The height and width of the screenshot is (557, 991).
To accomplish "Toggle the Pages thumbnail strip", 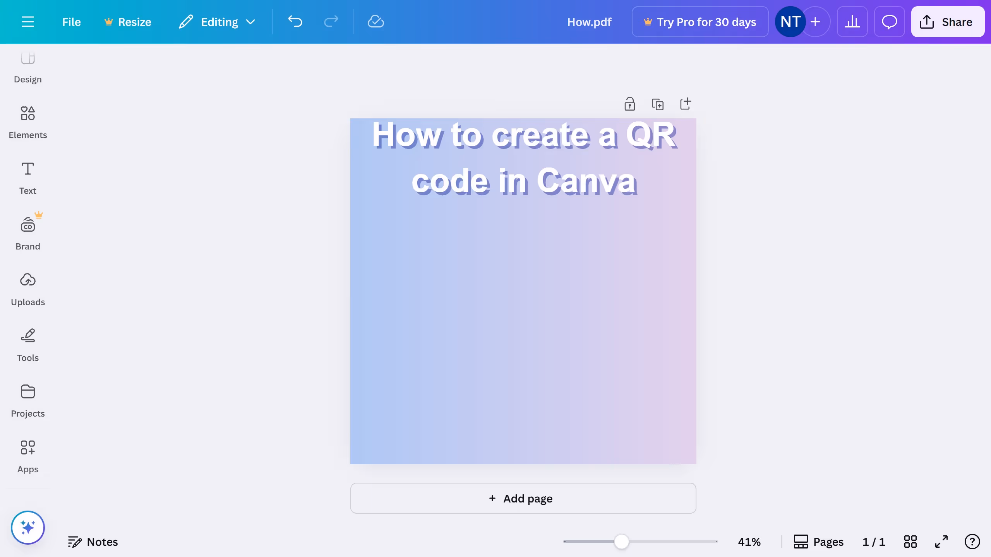I will 818,542.
